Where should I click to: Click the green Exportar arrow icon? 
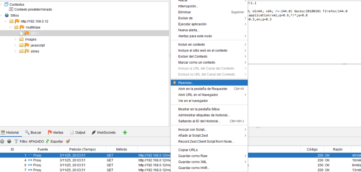(x=48, y=141)
